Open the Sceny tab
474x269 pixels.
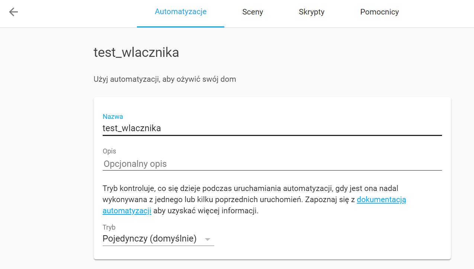pos(253,12)
